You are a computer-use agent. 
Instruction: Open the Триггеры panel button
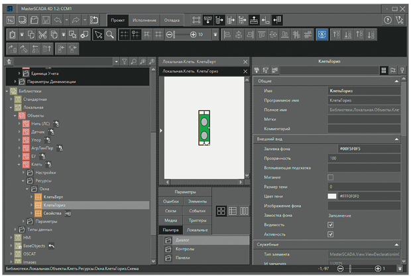click(x=197, y=220)
